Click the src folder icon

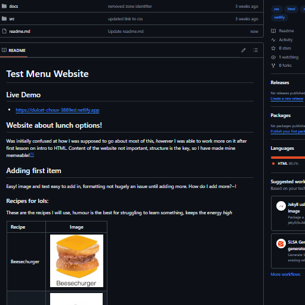4,19
